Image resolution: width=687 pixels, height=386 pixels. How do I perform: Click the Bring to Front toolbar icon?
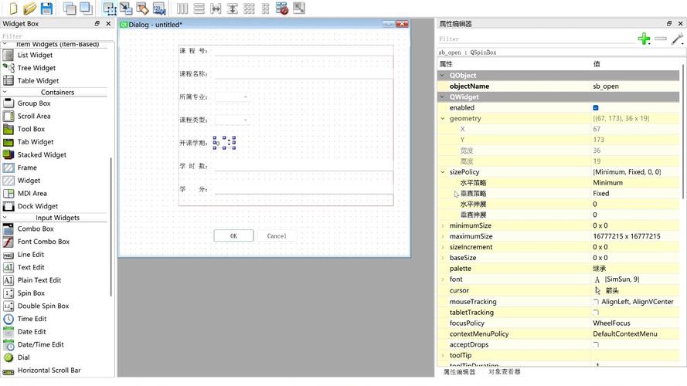coord(70,8)
